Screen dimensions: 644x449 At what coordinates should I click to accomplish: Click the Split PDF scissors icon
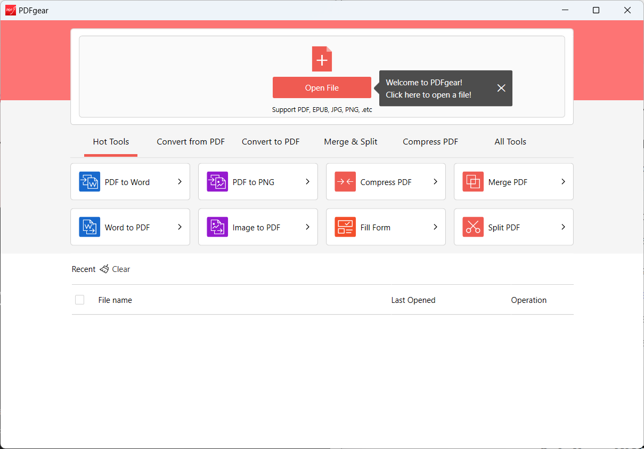point(473,227)
